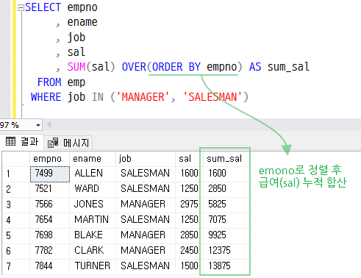Click empno cell 7499
Screen dimensions: 361x278
point(50,174)
